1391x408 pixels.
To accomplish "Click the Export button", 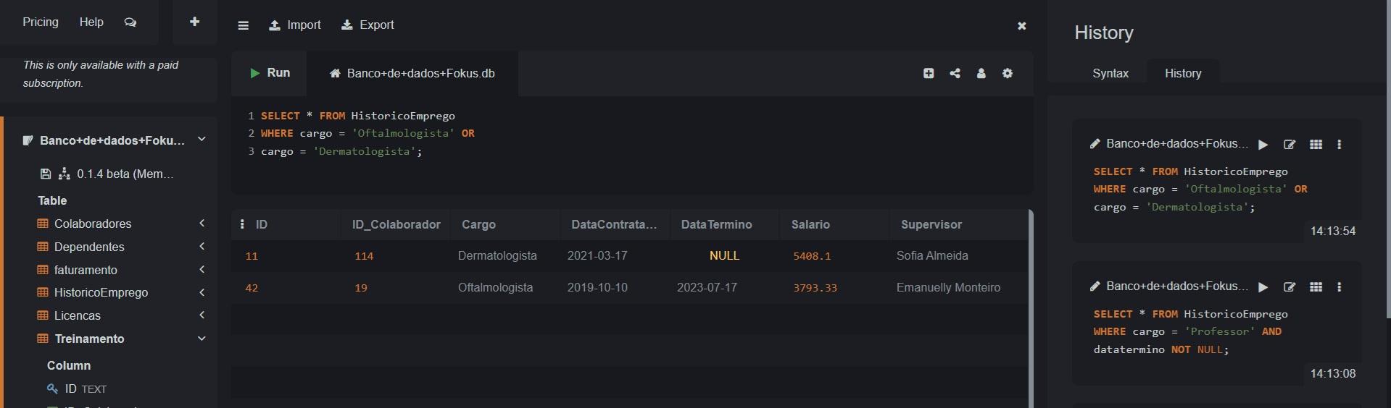I will (368, 25).
